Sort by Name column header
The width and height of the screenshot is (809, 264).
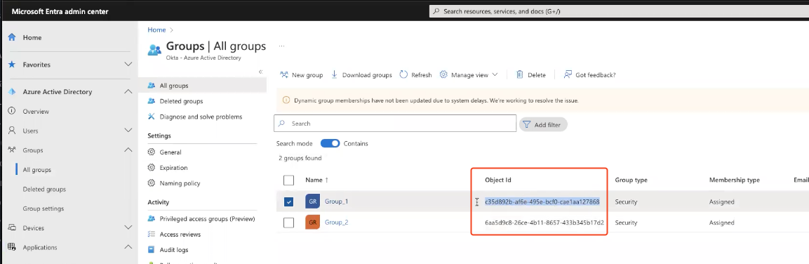click(316, 180)
